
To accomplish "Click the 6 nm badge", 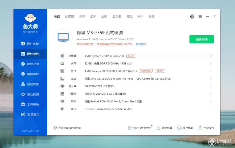I will coord(131,56).
